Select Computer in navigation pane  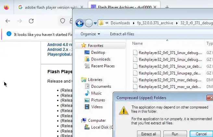point(97,120)
